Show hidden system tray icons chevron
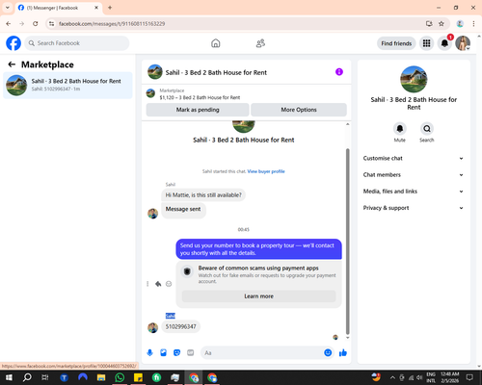 click(392, 377)
